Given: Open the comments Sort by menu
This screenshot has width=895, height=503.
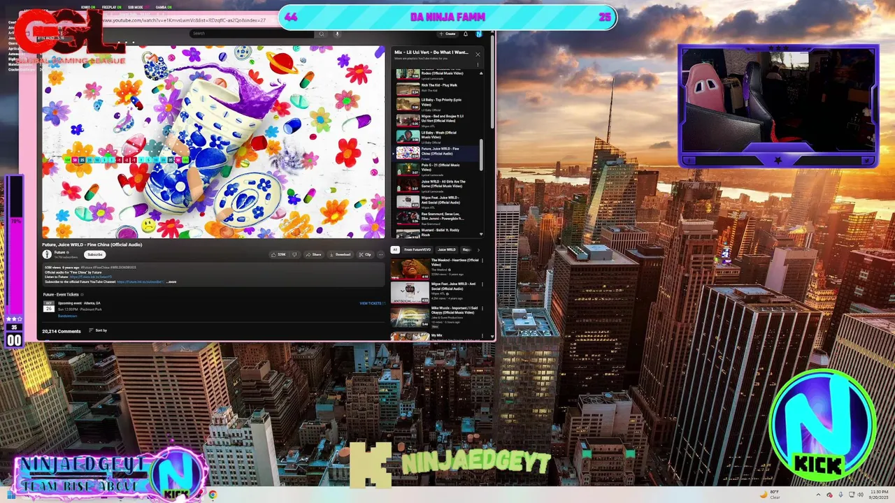Looking at the screenshot, I should (98, 330).
